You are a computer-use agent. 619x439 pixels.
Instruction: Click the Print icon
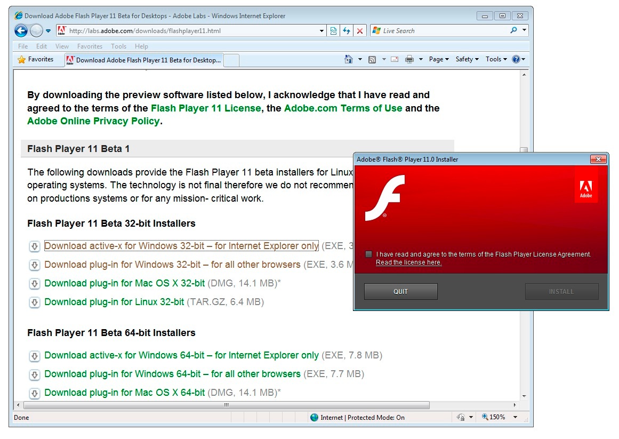[x=409, y=59]
